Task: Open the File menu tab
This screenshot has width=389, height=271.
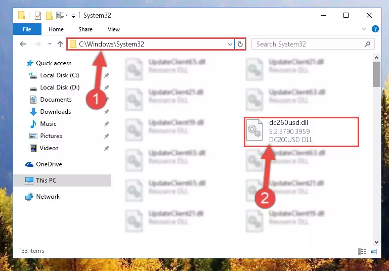Action: pos(27,29)
